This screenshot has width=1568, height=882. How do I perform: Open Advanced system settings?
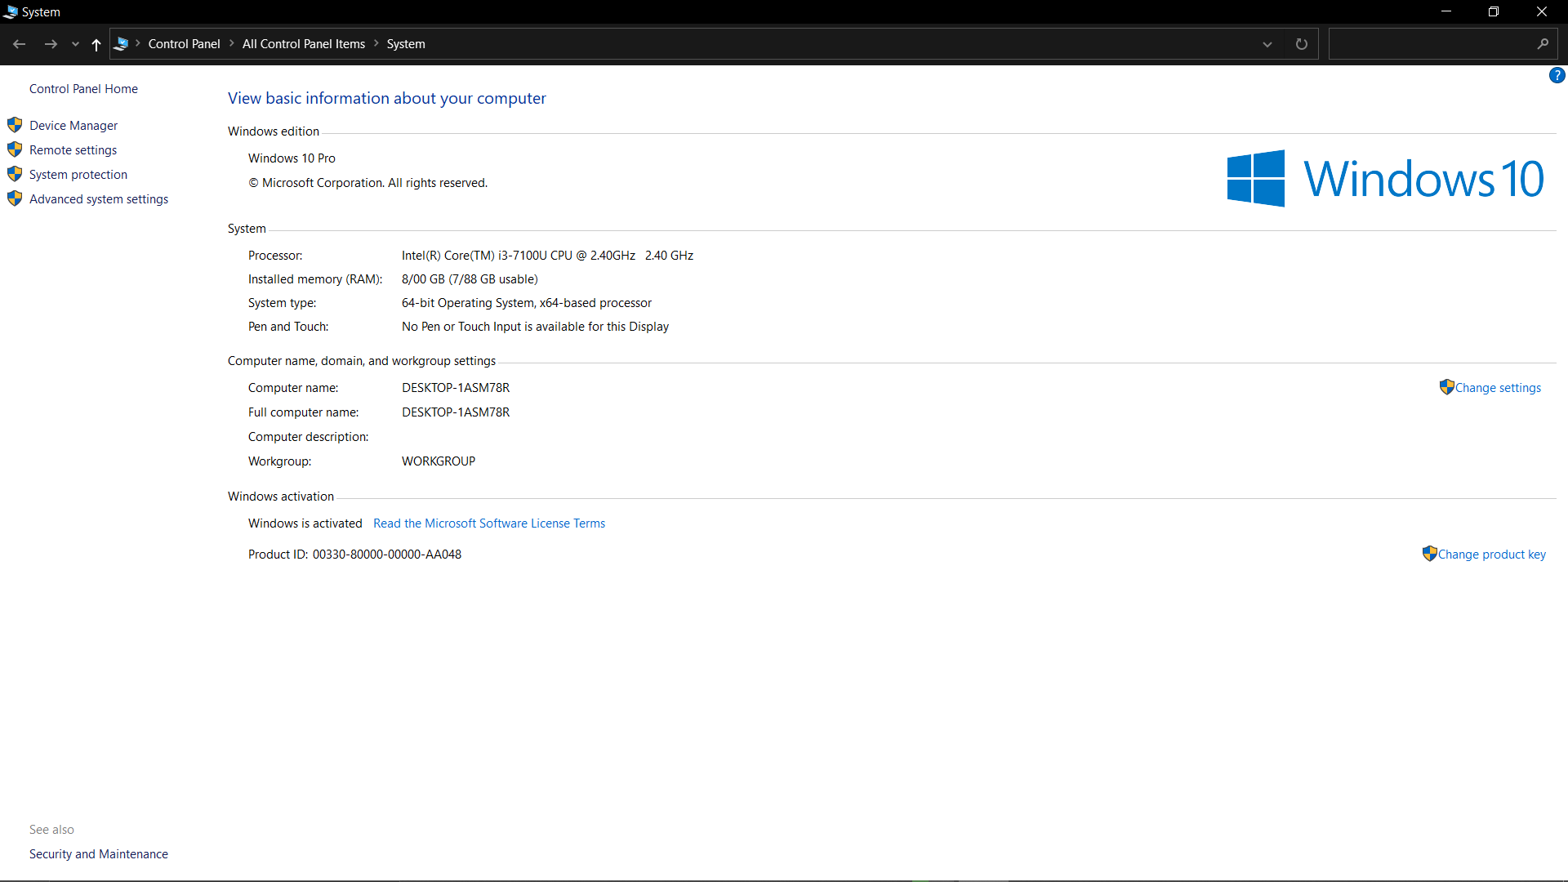(x=98, y=199)
